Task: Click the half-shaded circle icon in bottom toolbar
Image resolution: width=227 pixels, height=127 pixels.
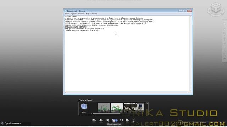Action: click(x=121, y=120)
